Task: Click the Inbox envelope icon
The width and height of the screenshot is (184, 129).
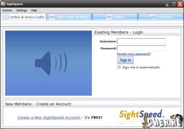Action: 109,17
